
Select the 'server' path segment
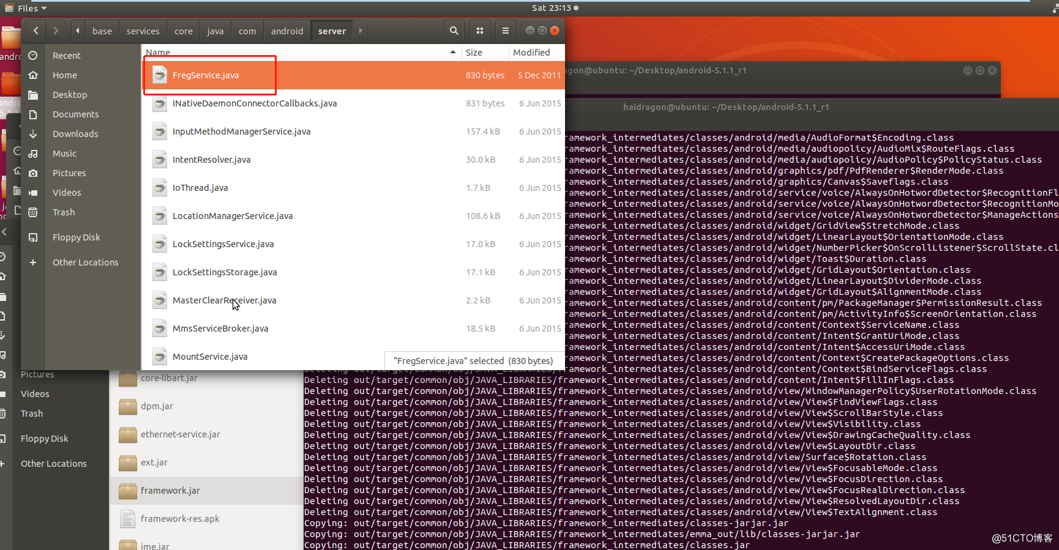(332, 31)
